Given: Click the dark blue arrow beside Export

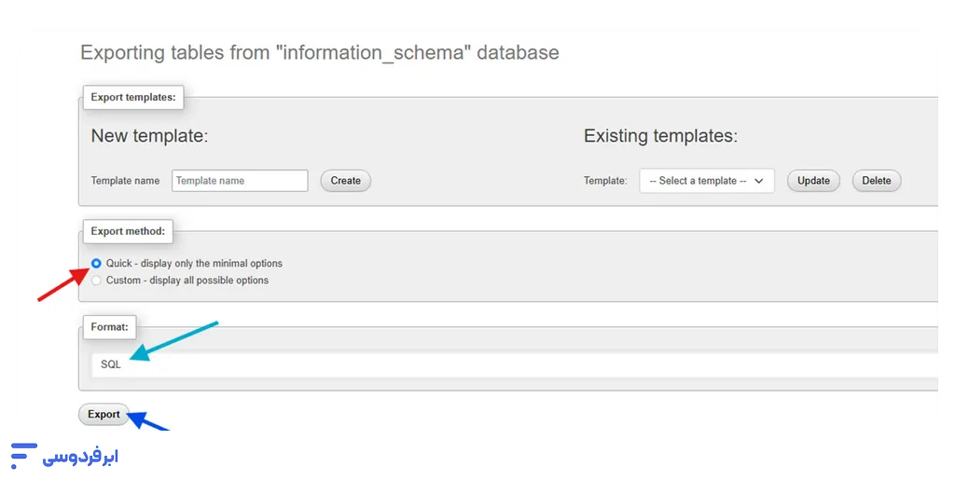Looking at the screenshot, I should [149, 425].
